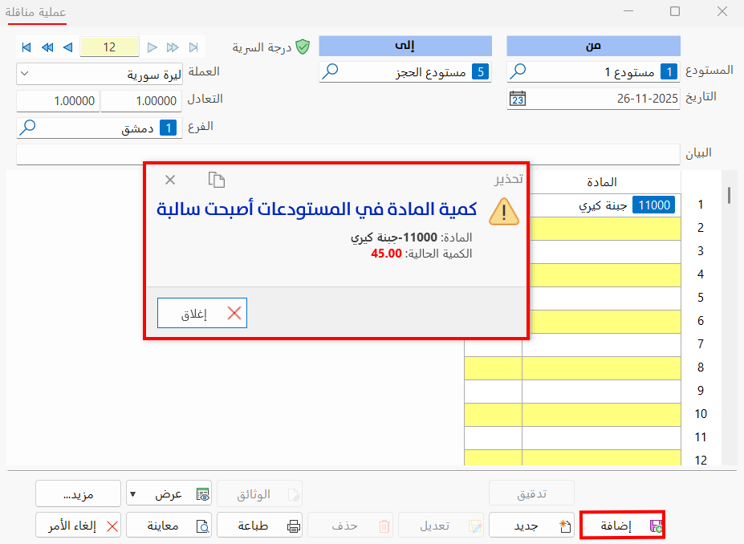Click inside the البيان statement field
Viewport: 744px width, 544px height.
pos(345,153)
